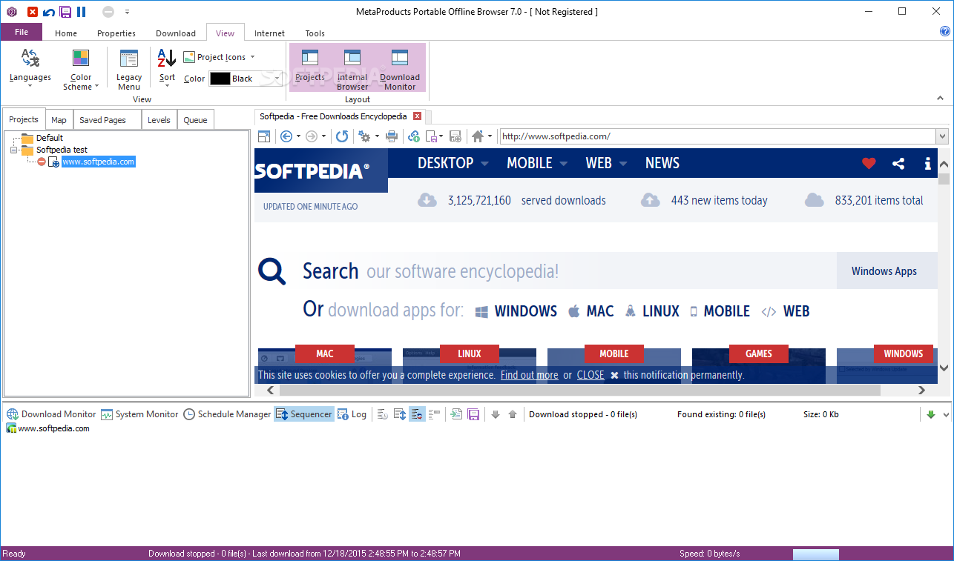This screenshot has height=561, width=954.
Task: Open the Color Scheme button
Action: pos(81,70)
